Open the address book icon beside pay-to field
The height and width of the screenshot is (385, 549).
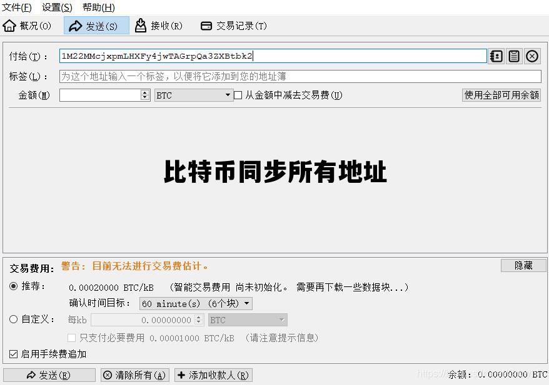tap(496, 56)
